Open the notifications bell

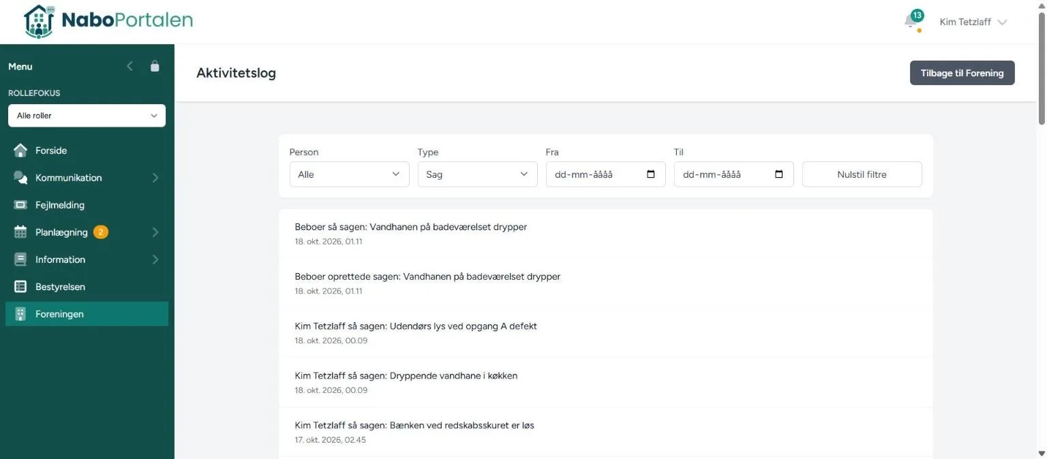pos(910,22)
